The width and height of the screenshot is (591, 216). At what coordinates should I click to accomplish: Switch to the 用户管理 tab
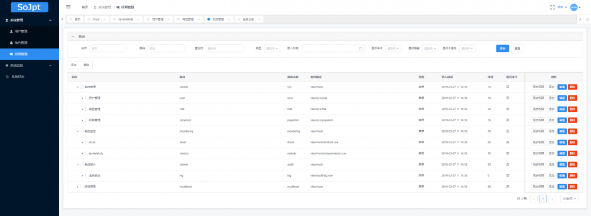(158, 19)
